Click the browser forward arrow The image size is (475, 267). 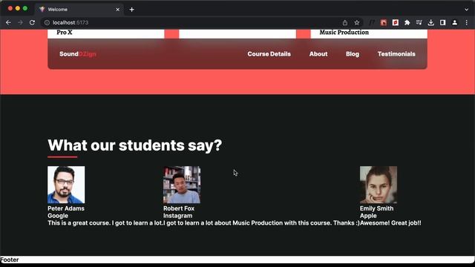(20, 23)
